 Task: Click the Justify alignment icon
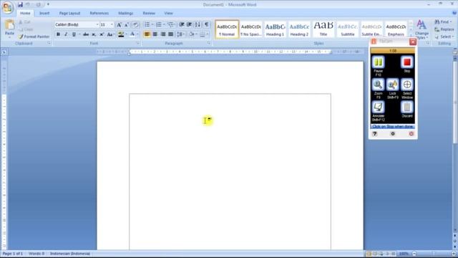[x=171, y=34]
